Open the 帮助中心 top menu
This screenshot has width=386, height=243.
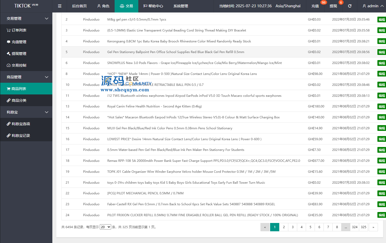click(x=153, y=6)
